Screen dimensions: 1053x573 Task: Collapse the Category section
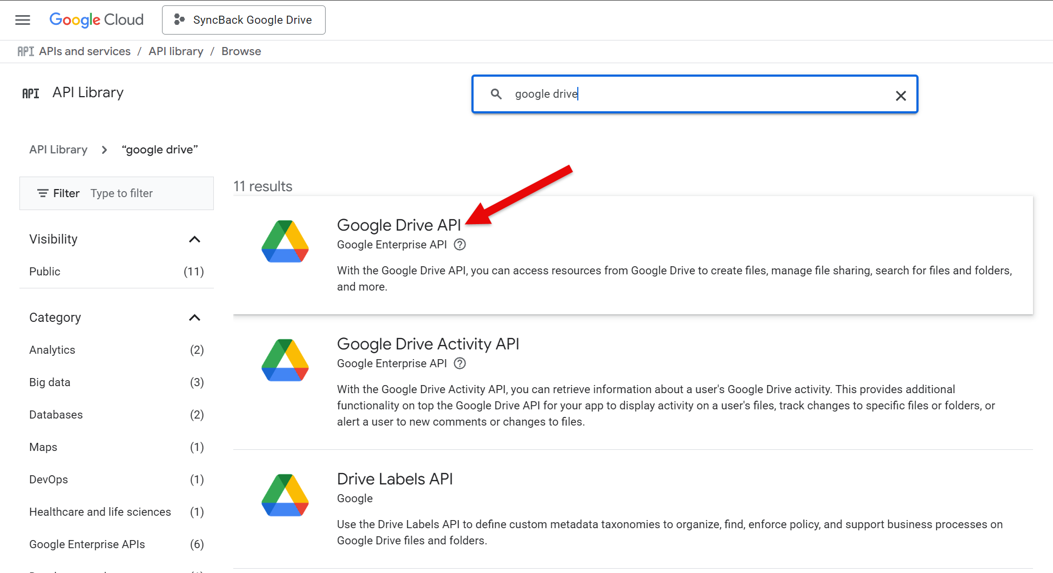coord(194,318)
